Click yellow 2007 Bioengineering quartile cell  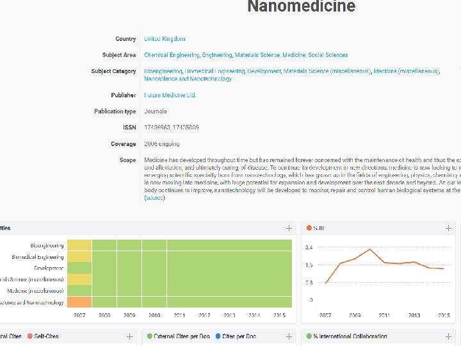[79, 245]
